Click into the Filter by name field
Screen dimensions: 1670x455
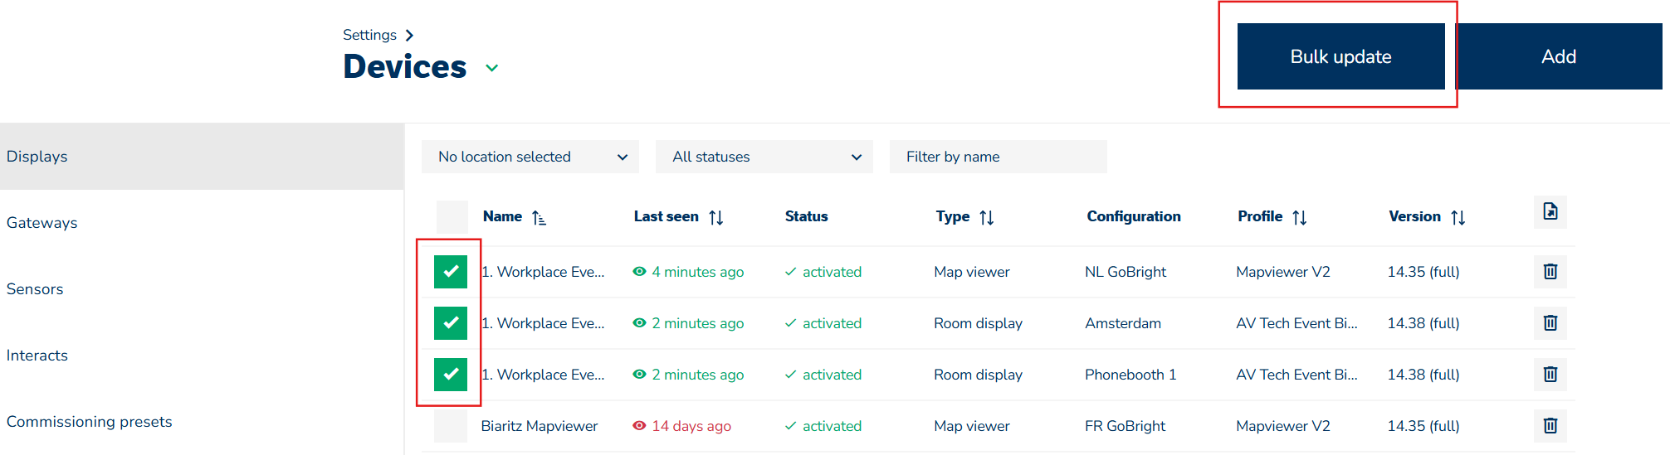pyautogui.click(x=998, y=157)
